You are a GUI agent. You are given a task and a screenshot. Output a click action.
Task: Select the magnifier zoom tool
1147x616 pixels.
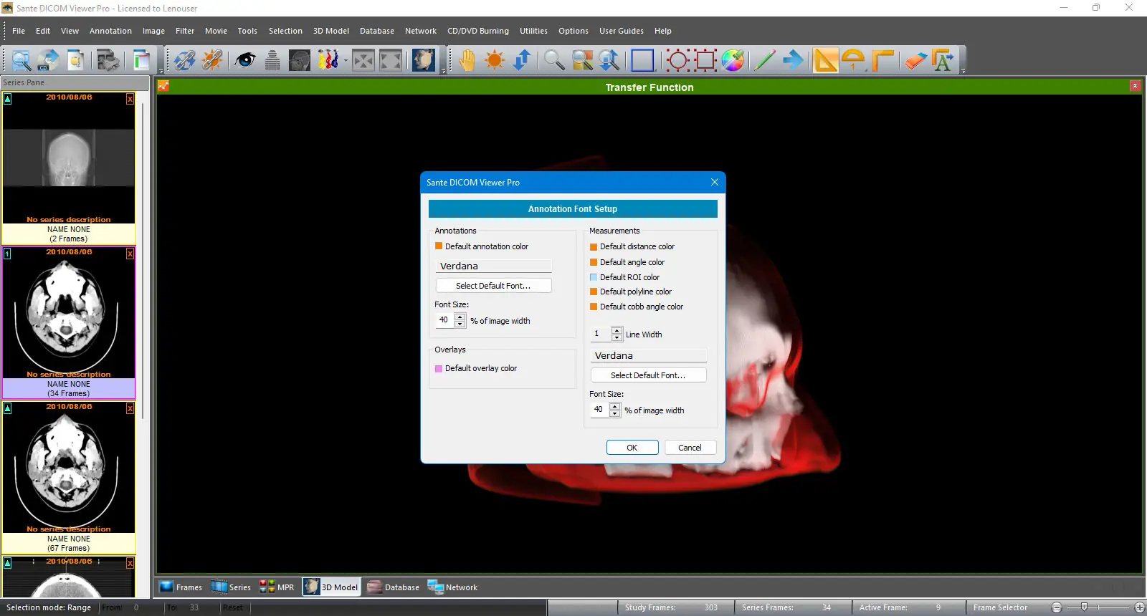pos(553,60)
